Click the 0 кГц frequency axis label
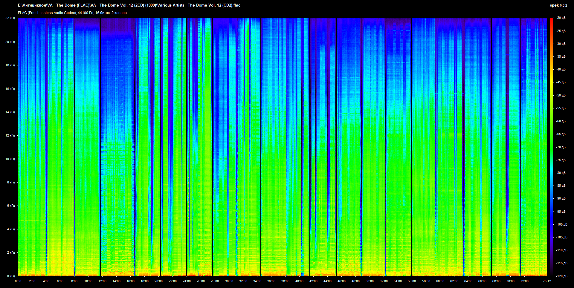The height and width of the screenshot is (288, 574). [x=11, y=276]
